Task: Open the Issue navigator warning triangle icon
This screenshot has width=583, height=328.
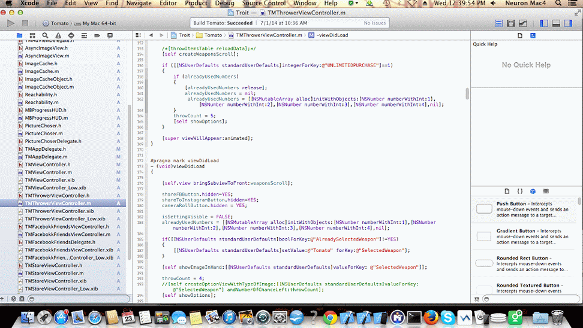Action: click(58, 36)
